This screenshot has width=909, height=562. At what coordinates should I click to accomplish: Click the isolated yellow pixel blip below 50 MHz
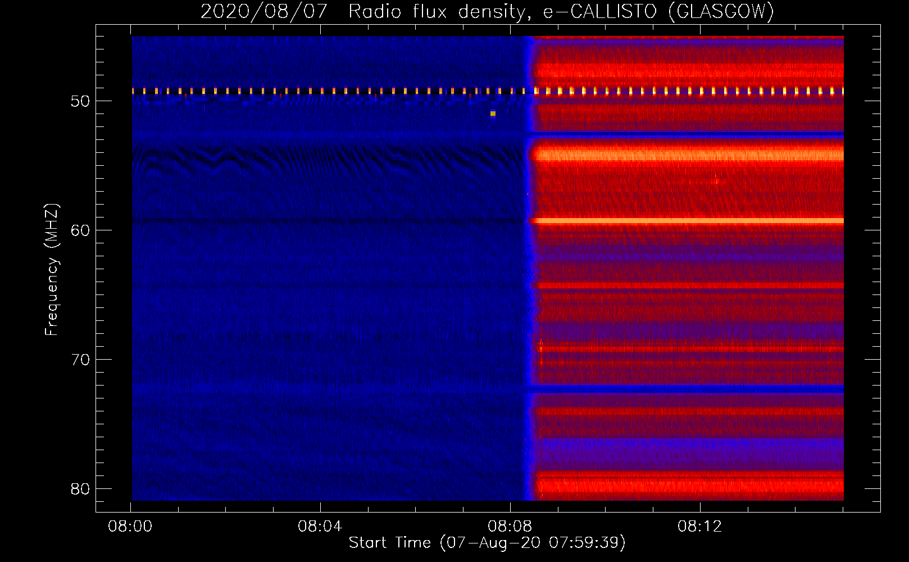click(493, 114)
